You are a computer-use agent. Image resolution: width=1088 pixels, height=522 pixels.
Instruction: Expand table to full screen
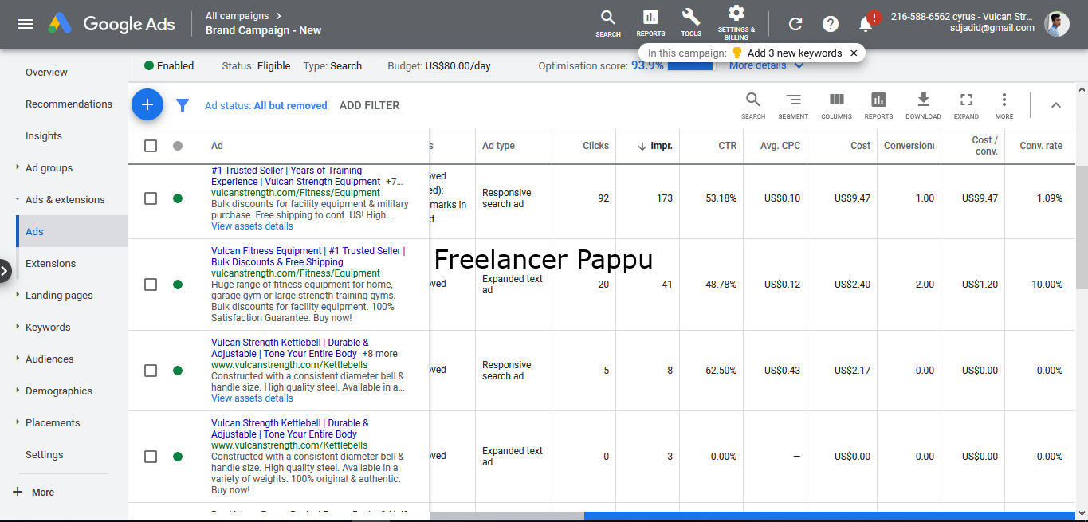pos(966,105)
